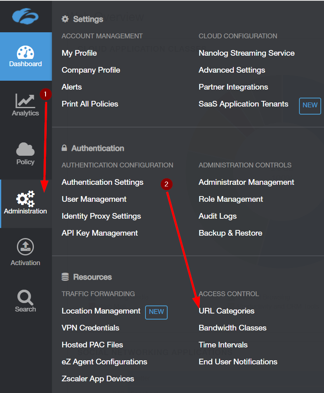Screen dimensions: 324x393
Task: Open the Policy cloud icon
Action: tap(25, 149)
